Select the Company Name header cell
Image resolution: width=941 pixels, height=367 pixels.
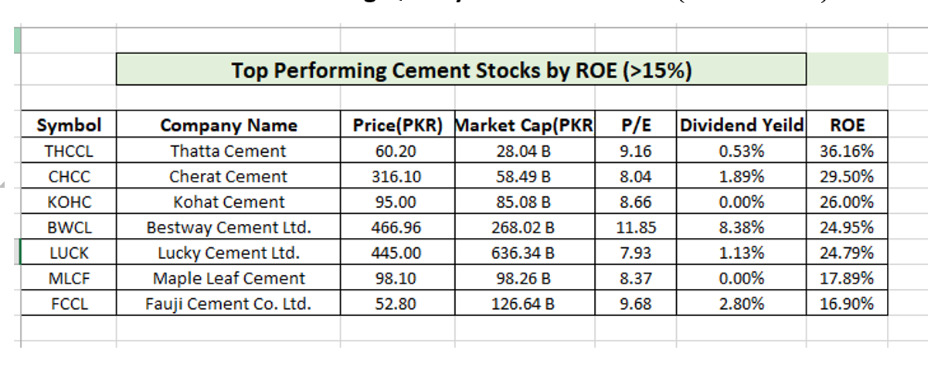pos(228,125)
